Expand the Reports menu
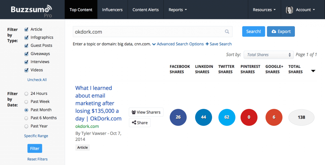Viewport: 325px width, 165px height. pyautogui.click(x=178, y=10)
